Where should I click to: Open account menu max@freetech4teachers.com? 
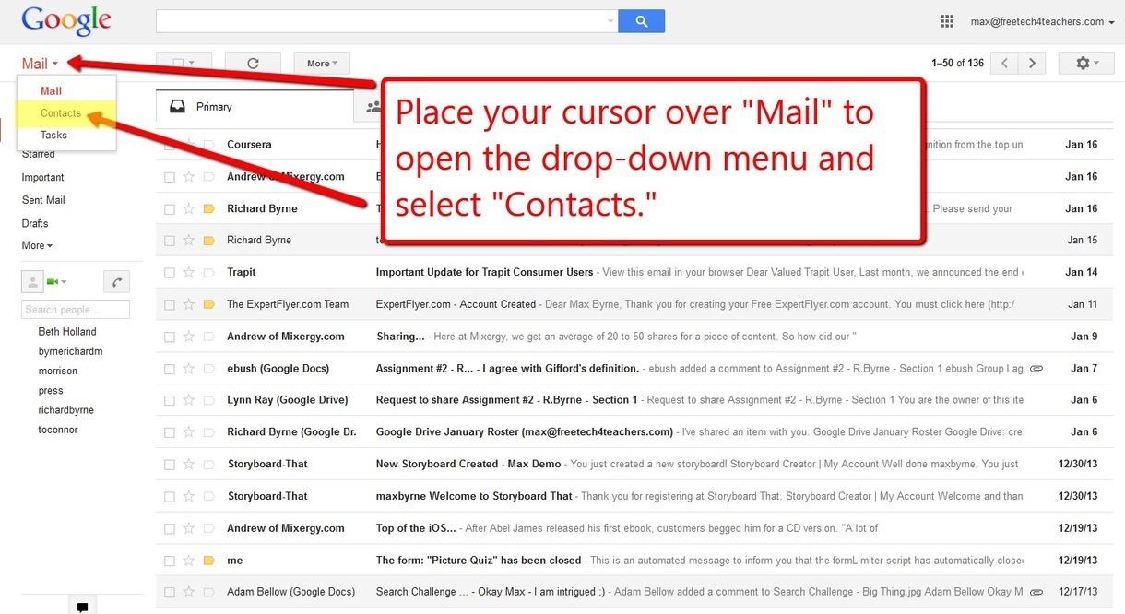click(1042, 21)
